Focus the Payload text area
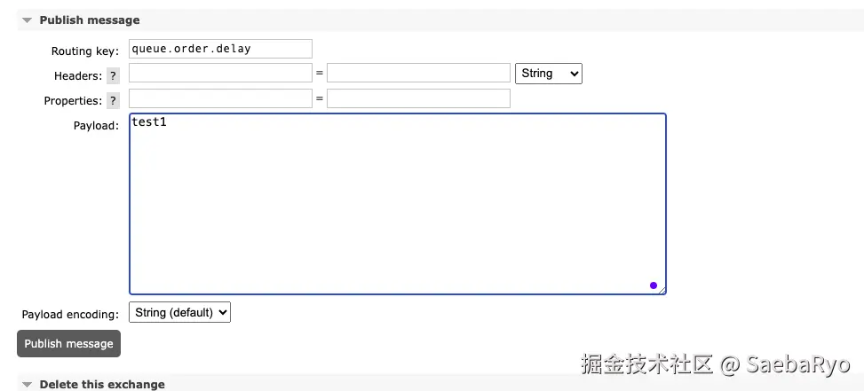The width and height of the screenshot is (864, 391). [397, 204]
